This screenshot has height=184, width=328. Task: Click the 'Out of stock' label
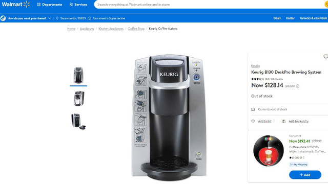[x=262, y=96]
